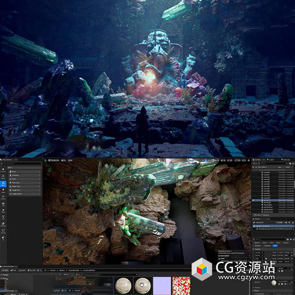This screenshot has height=295, width=295.
Task: Select the Trigger Sphere entry in Place Actors
Action: 25,194
